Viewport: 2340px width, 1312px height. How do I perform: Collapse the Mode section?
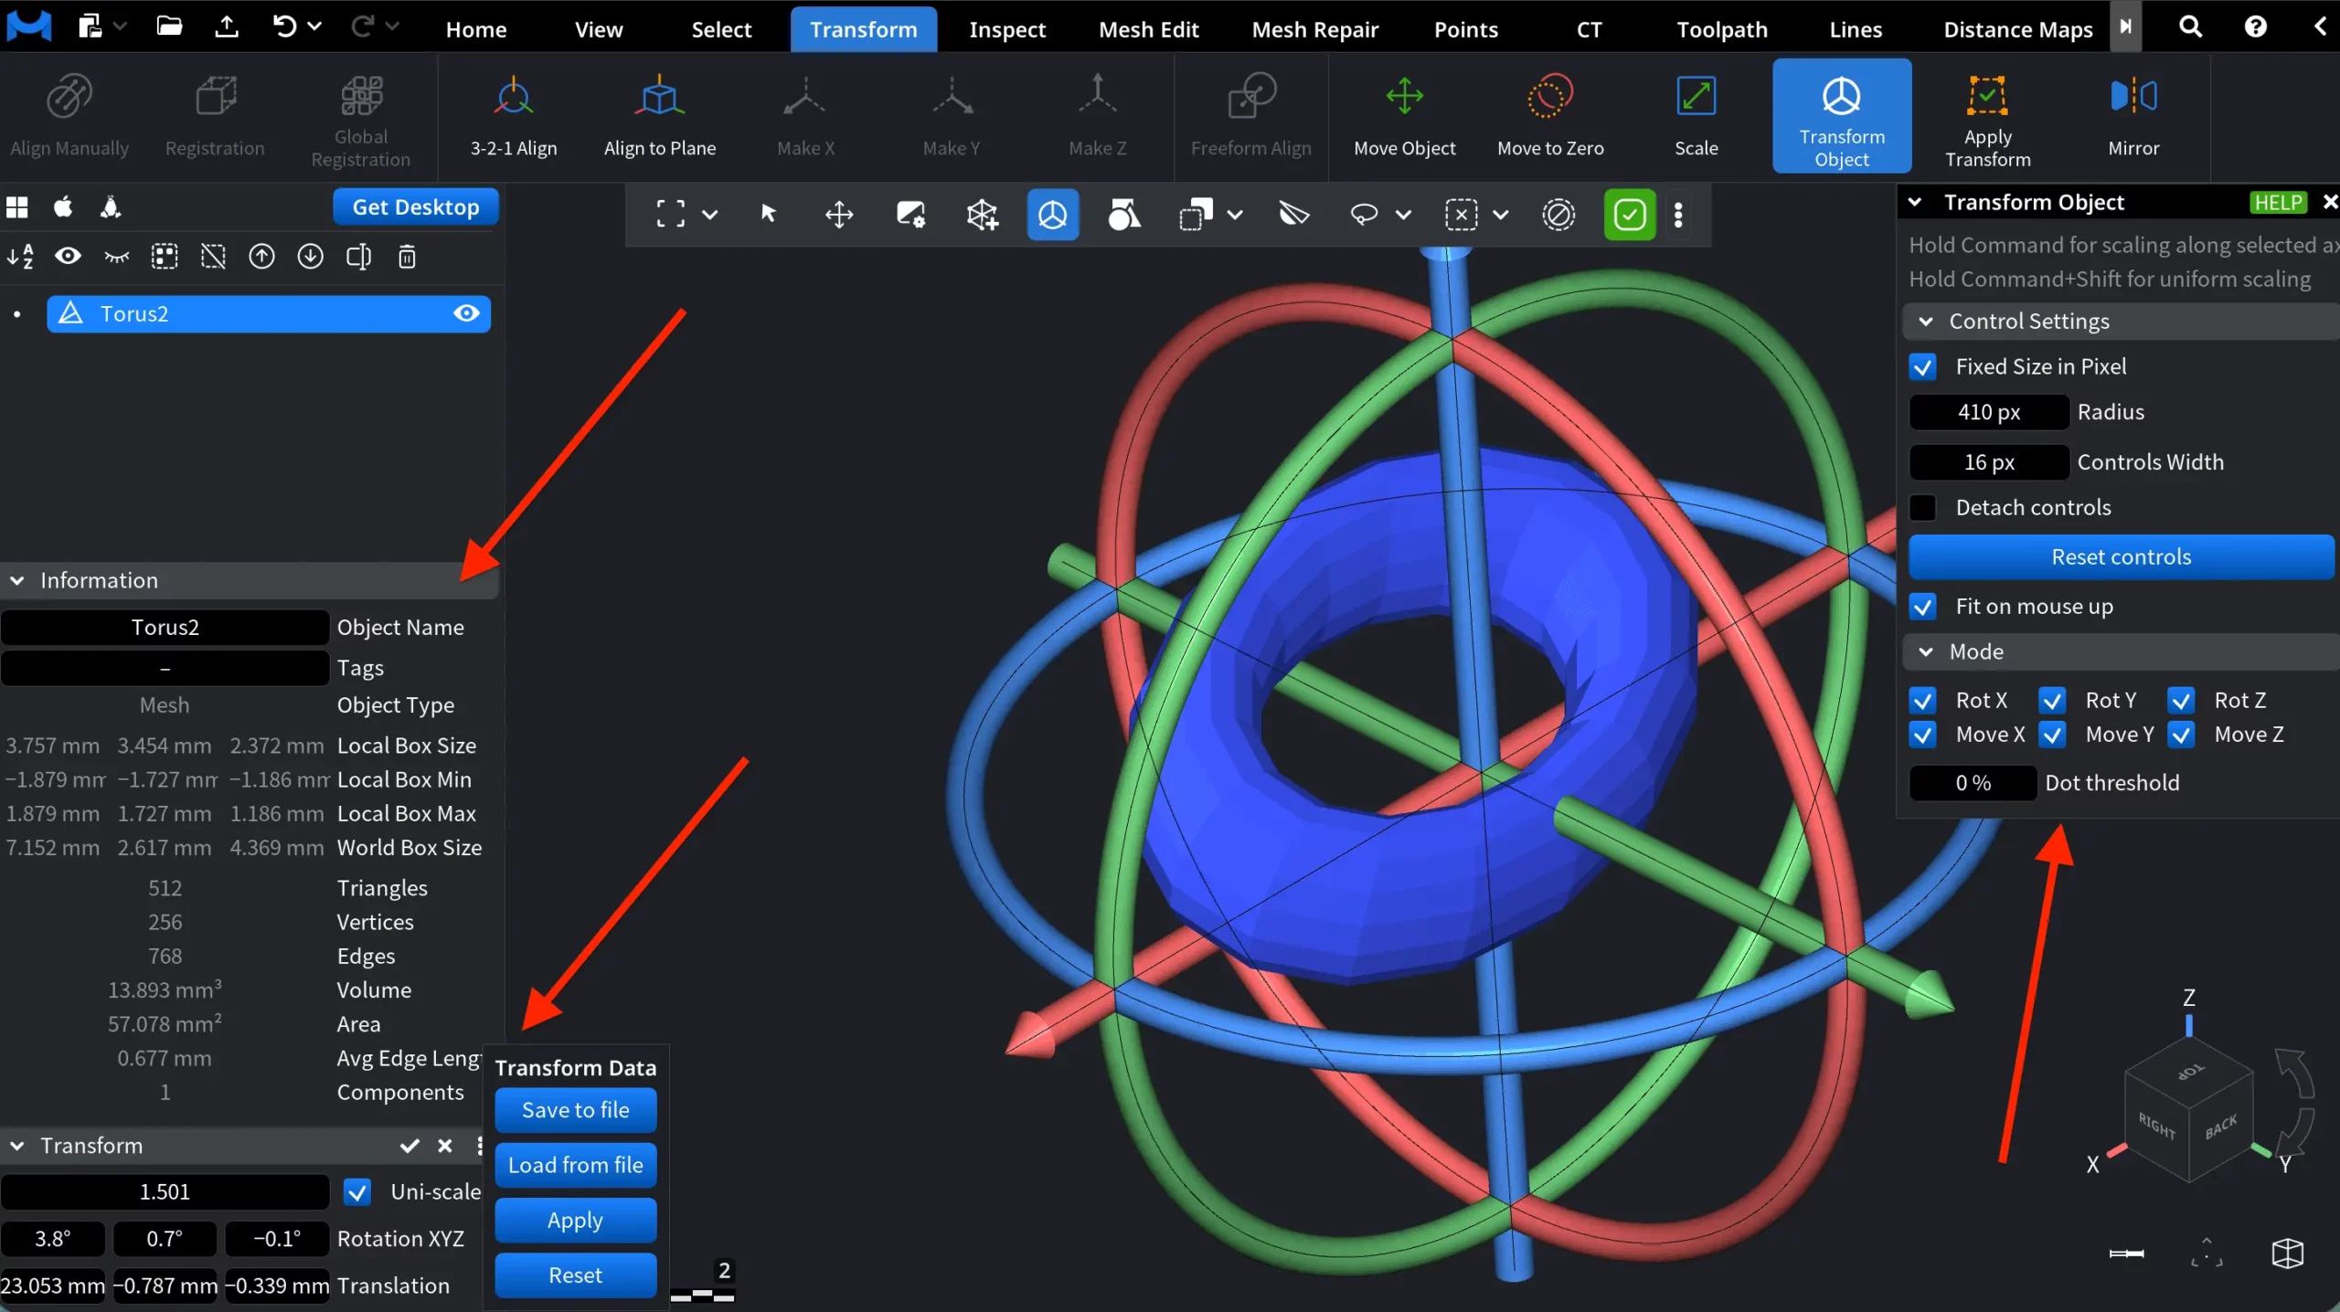point(1927,651)
